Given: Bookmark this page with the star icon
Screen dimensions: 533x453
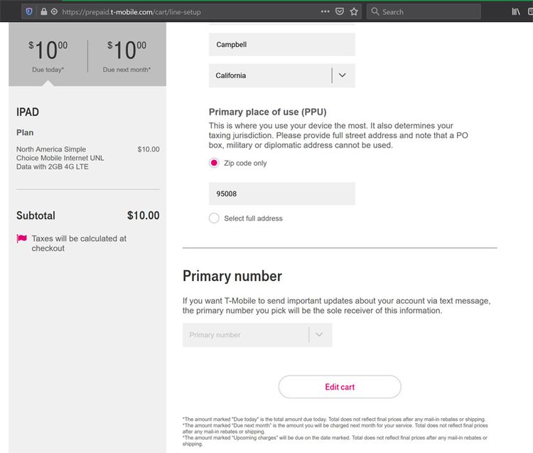Looking at the screenshot, I should click(x=354, y=11).
